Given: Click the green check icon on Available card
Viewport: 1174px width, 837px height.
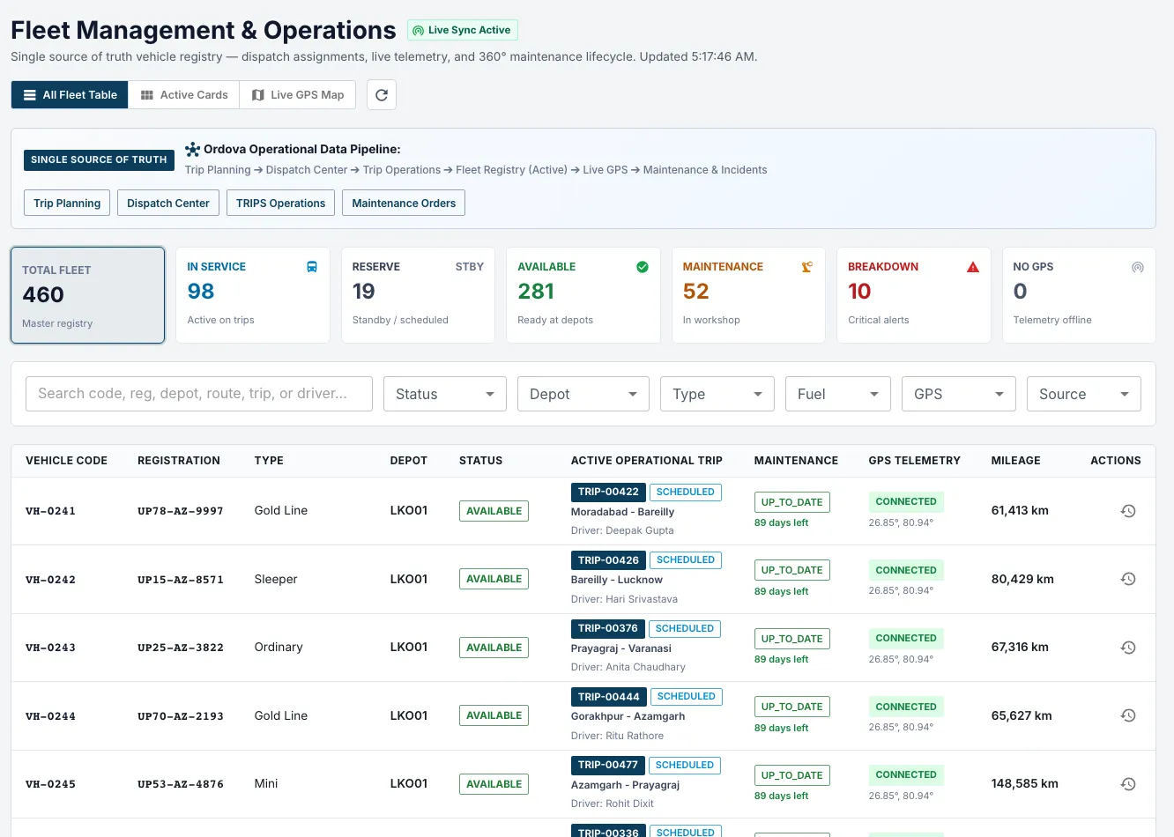Looking at the screenshot, I should click(643, 267).
